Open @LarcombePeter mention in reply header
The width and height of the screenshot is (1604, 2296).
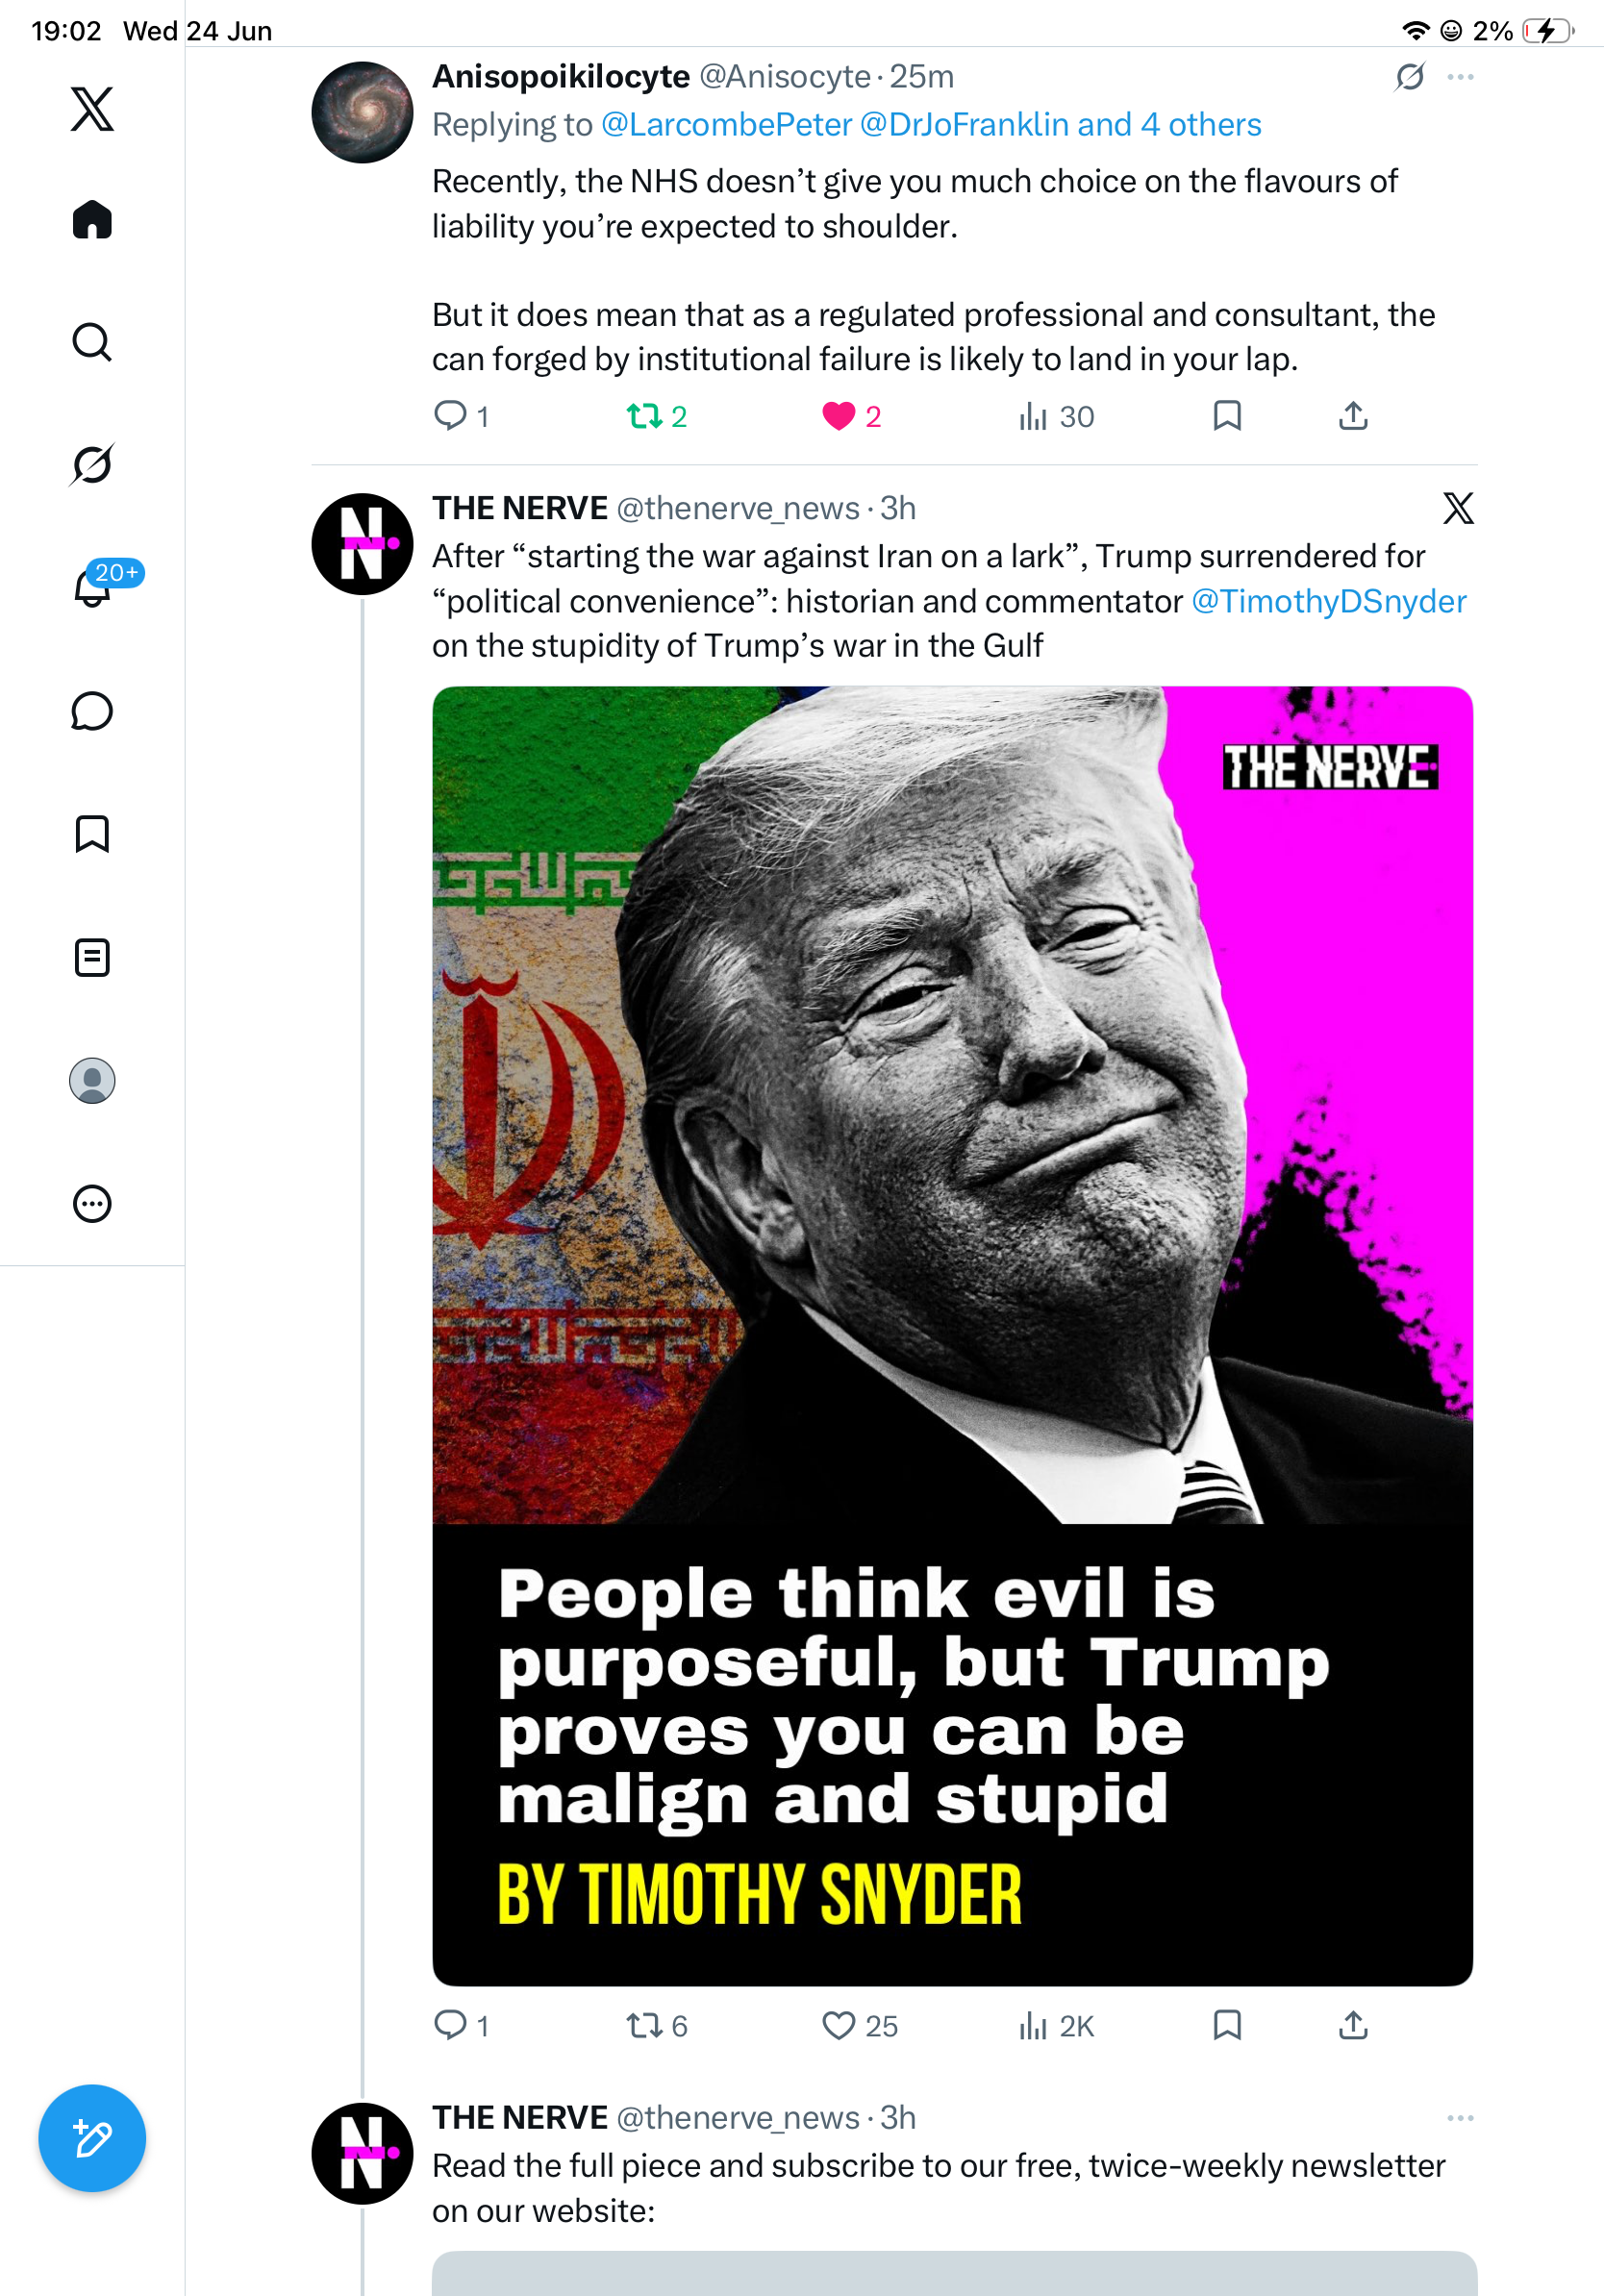tap(726, 124)
